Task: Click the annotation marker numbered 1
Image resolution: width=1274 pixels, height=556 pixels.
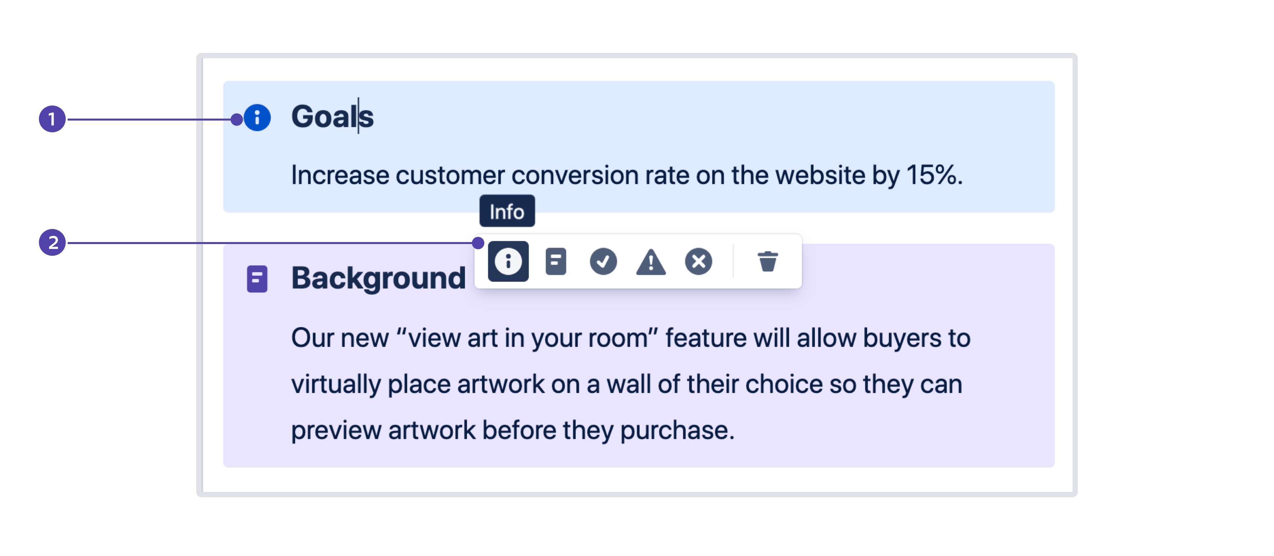Action: [x=52, y=119]
